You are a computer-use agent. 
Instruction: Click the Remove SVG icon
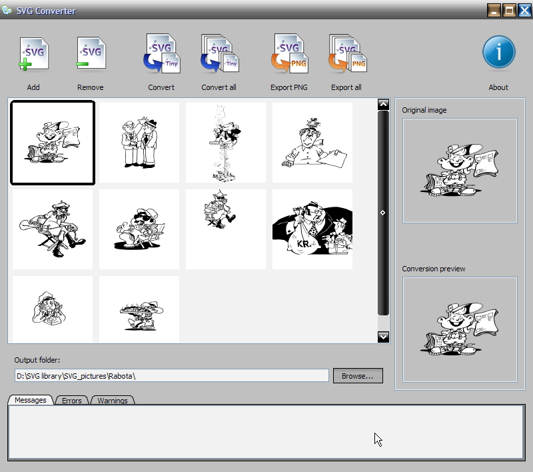coord(91,54)
